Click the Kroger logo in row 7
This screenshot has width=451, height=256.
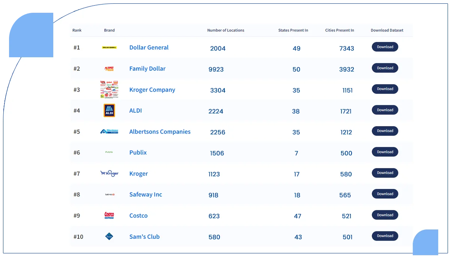(x=109, y=173)
